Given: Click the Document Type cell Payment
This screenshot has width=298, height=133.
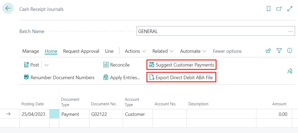Looking at the screenshot, I should pyautogui.click(x=74, y=114).
